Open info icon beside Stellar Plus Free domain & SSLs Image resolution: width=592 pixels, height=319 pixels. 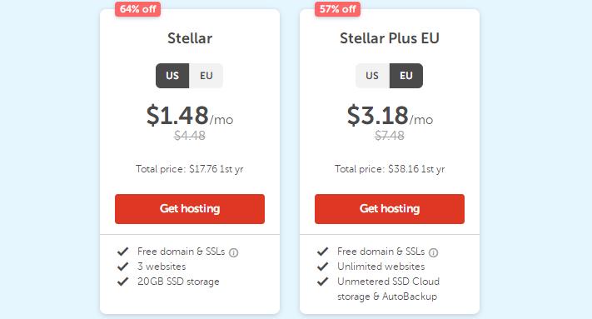(434, 252)
